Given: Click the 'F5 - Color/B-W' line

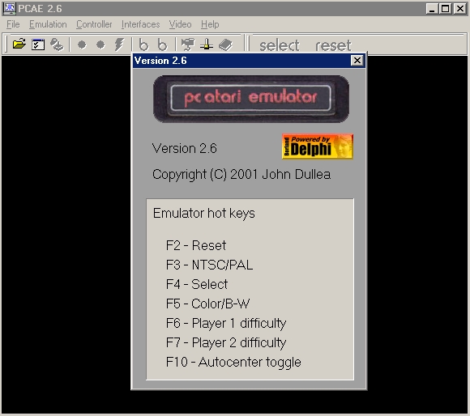Looking at the screenshot, I should pyautogui.click(x=207, y=304).
